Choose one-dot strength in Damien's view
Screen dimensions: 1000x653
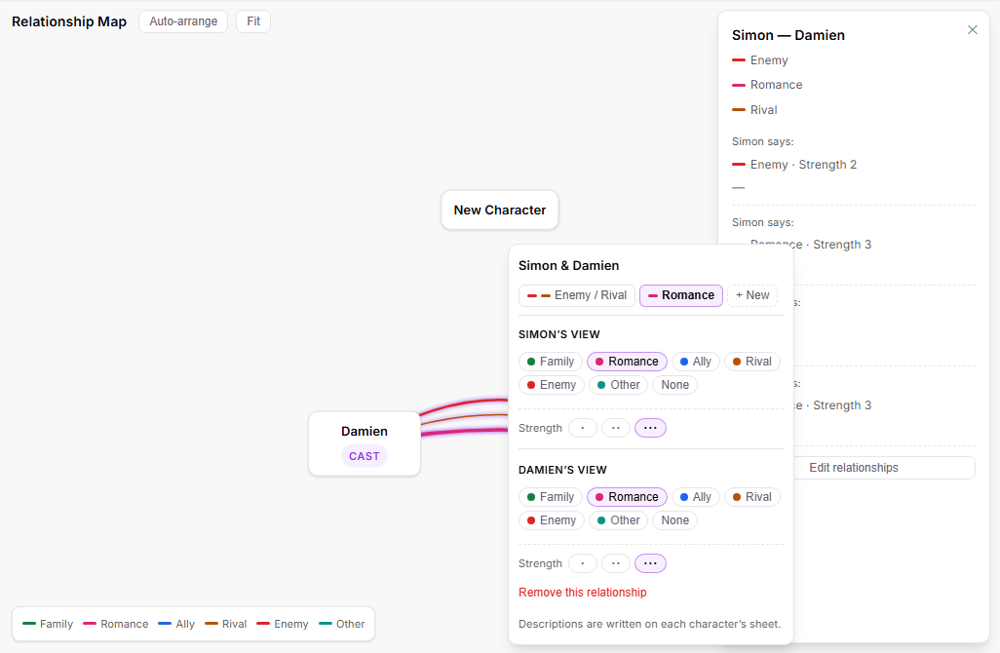tap(583, 563)
